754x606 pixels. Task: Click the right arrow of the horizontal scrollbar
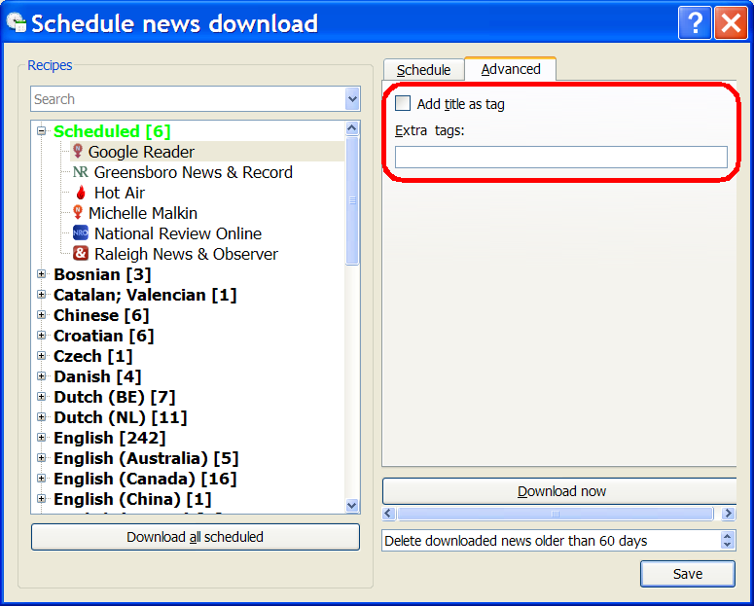click(x=729, y=514)
